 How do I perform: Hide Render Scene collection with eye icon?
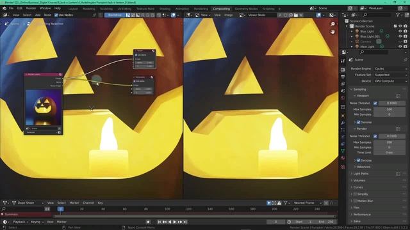click(400, 26)
